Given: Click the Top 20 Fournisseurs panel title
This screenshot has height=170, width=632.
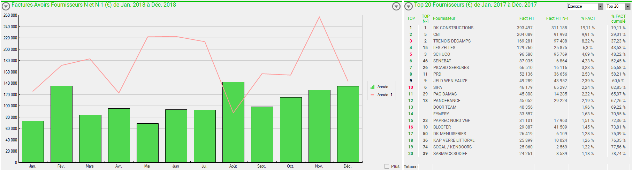Looking at the screenshot, I should pos(475,5).
